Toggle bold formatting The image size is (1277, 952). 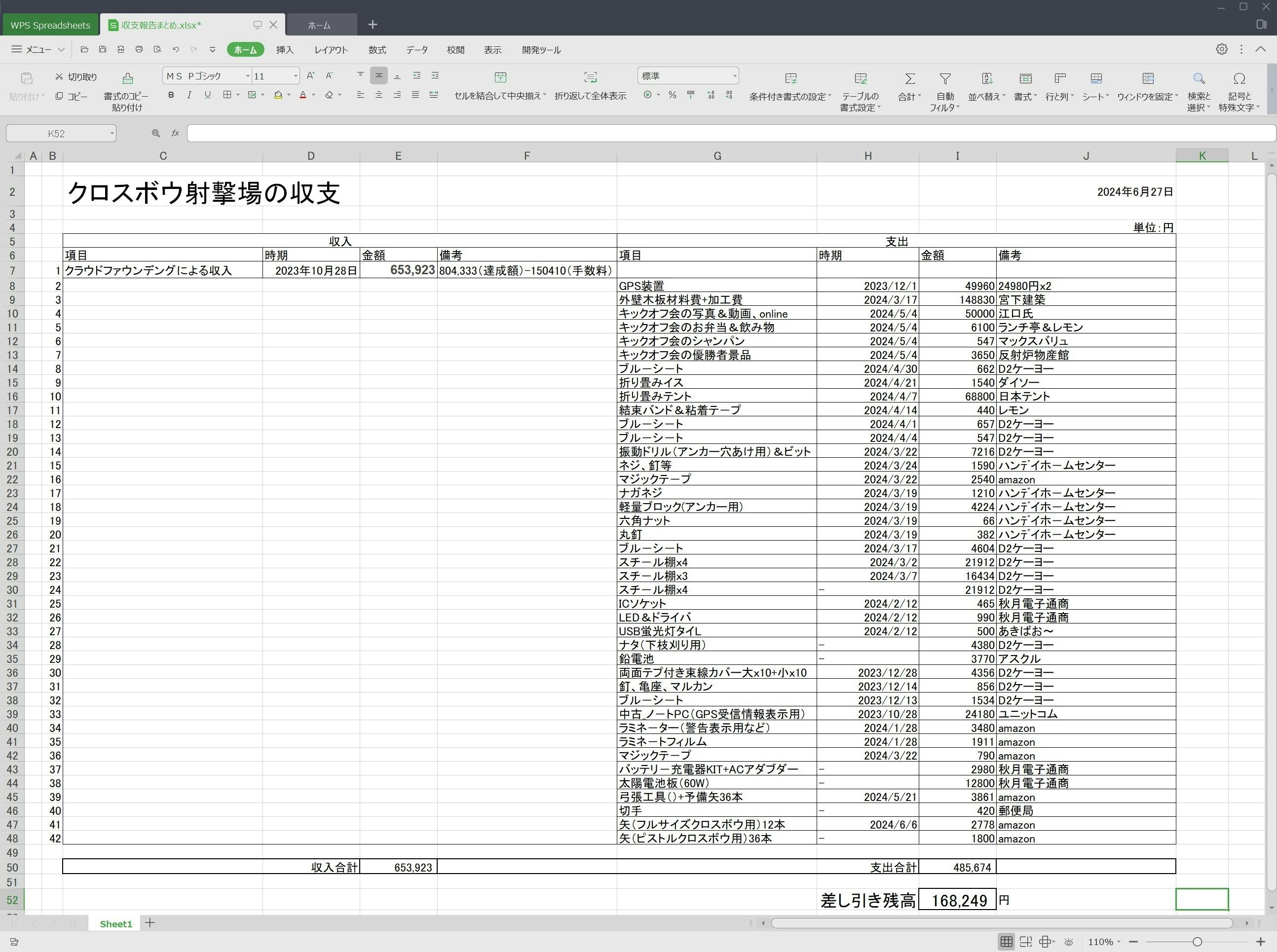[171, 95]
